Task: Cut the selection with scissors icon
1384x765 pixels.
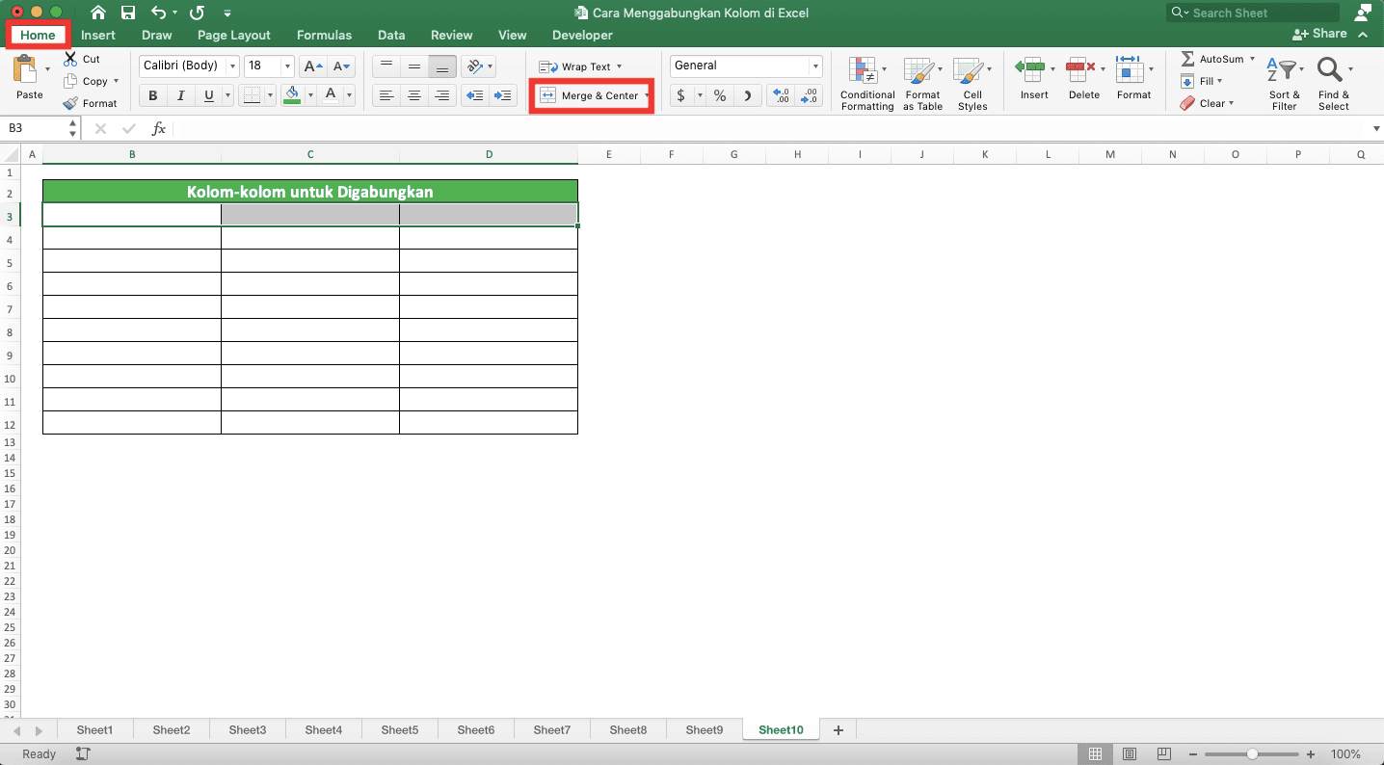Action: 70,59
